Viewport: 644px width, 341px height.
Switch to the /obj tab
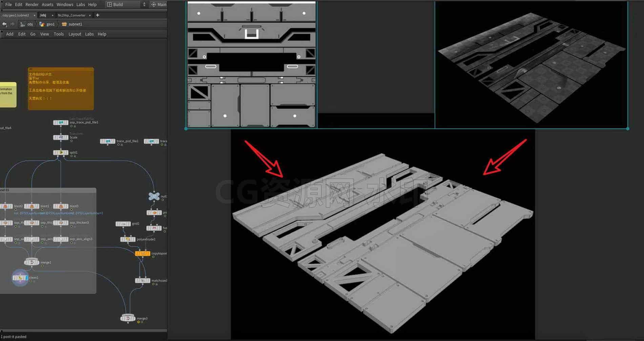point(43,15)
